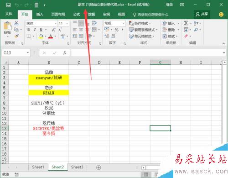Open Conditional Formatting 条件格式 menu
The image size is (228, 178).
140,23
